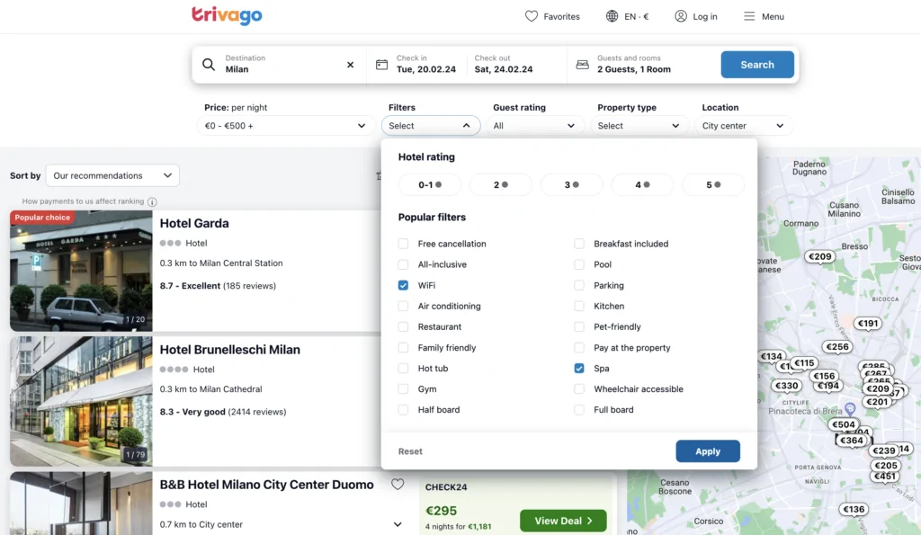921x535 pixels.
Task: Enable the Free cancellation checkbox
Action: [x=403, y=244]
